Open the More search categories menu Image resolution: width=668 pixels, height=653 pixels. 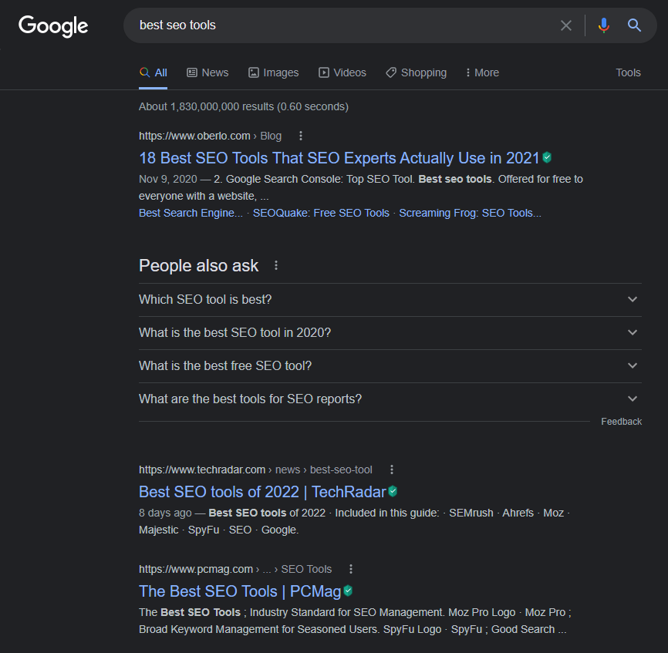coord(482,72)
